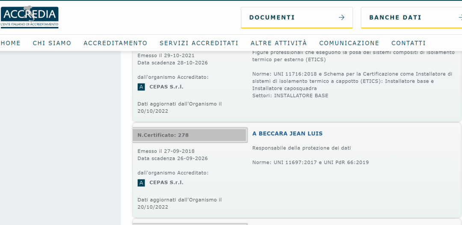This screenshot has width=462, height=225.
Task: Click the text 'Emesso il 27-09-2018'
Action: click(x=166, y=151)
